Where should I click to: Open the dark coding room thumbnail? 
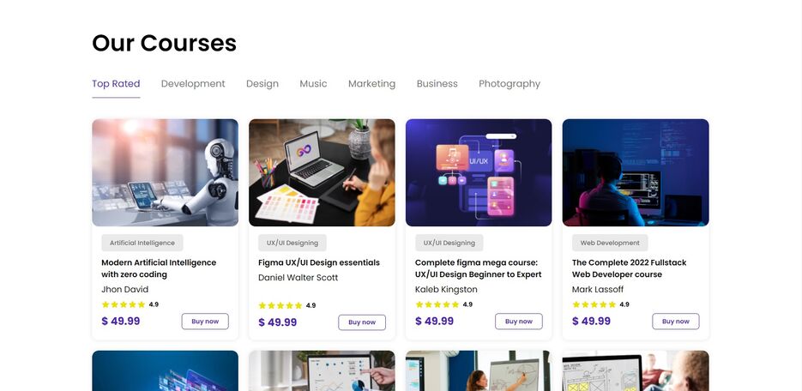point(636,172)
